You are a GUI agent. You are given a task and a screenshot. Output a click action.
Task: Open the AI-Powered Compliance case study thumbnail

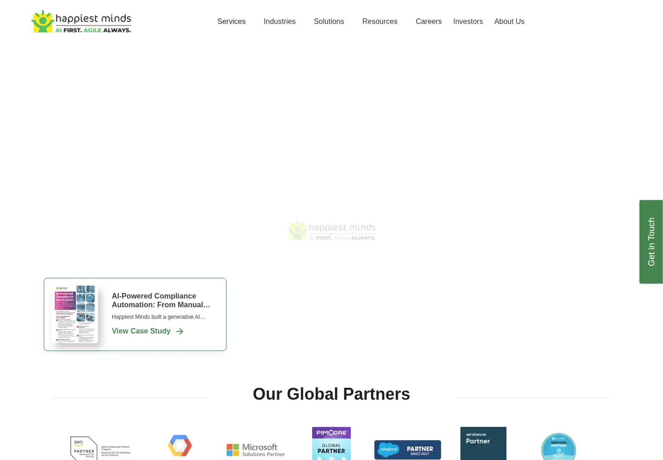coord(75,315)
